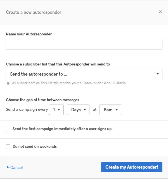Viewport: 168px width, 179px height.
Task: Open the campaign interval number dropdown showing 1
Action: [x=56, y=110]
